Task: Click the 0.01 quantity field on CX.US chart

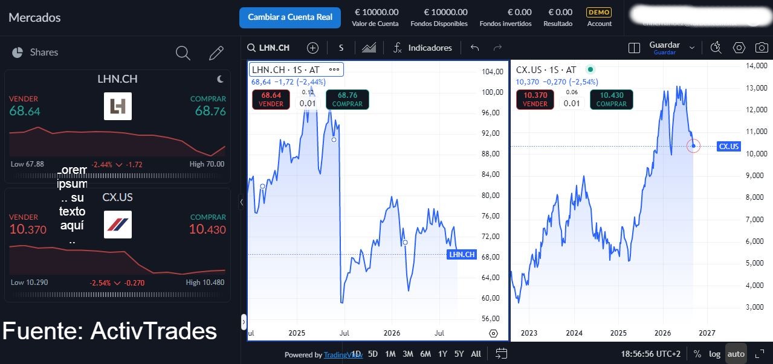Action: coord(572,103)
